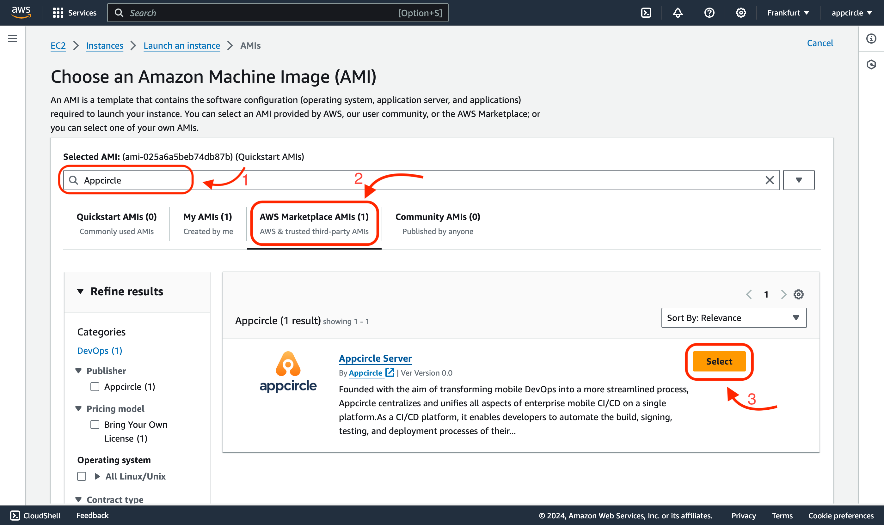Select the Appcircle Server AMI
Screen dimensions: 884x525
719,361
